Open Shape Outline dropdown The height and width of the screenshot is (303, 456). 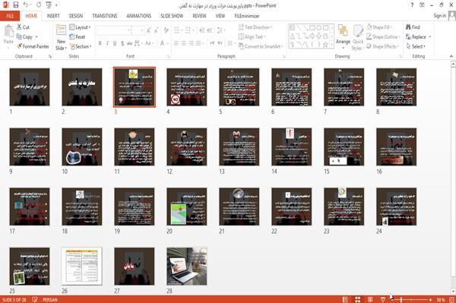pyautogui.click(x=383, y=37)
